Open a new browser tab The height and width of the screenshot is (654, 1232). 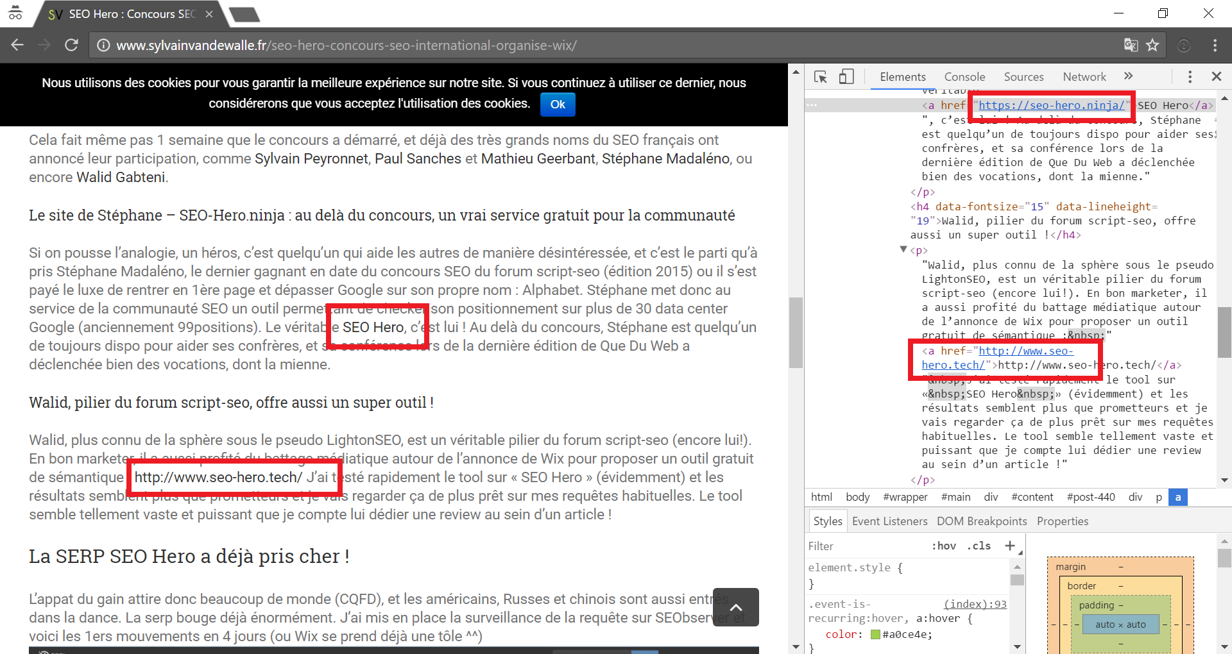pos(244,14)
